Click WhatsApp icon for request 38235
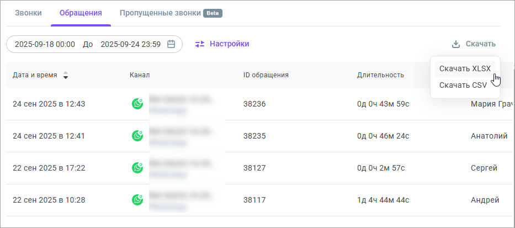The height and width of the screenshot is (228, 515). pos(137,135)
